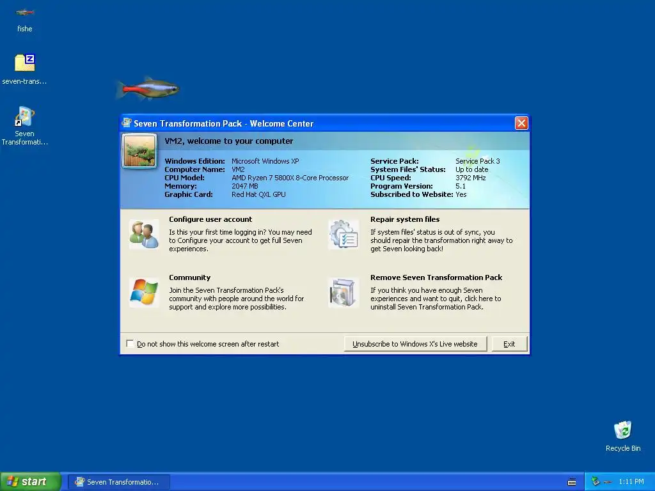Click the Remove Seven Transformation Pack box icon
655x491 pixels.
click(343, 292)
